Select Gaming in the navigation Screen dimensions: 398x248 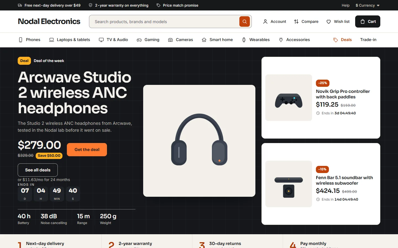click(148, 40)
